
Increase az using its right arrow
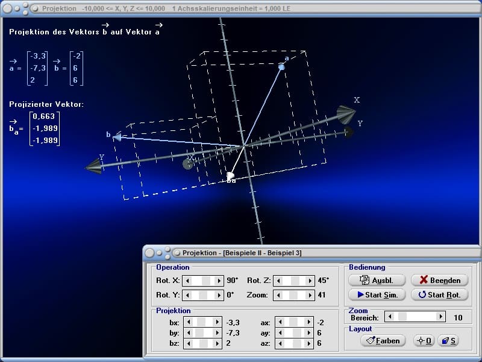pyautogui.click(x=309, y=343)
